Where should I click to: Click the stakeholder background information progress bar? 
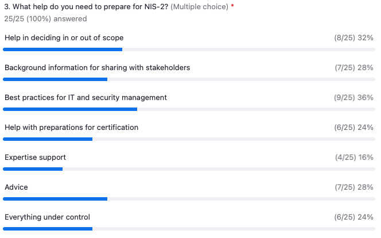[x=189, y=79]
